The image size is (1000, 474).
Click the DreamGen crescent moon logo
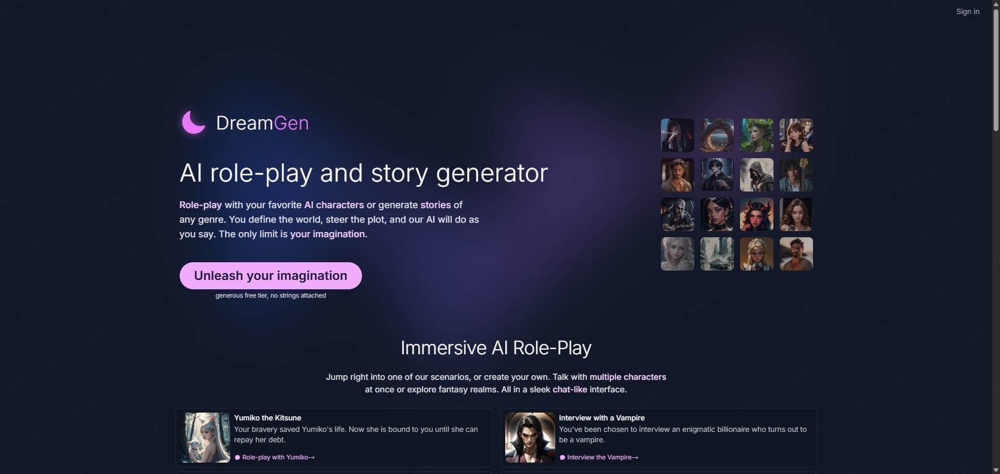(x=193, y=123)
